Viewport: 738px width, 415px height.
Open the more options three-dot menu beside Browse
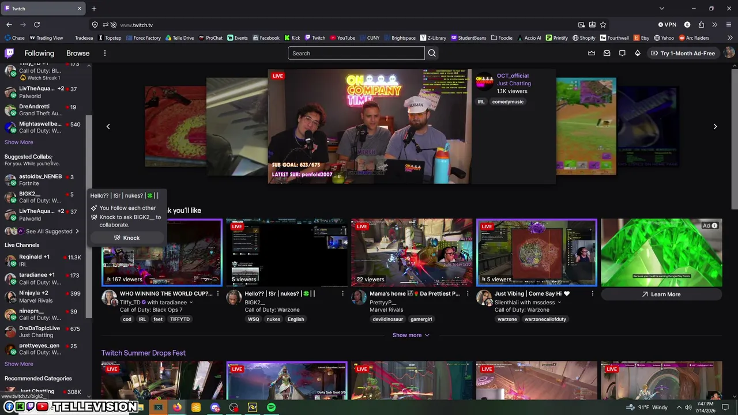[x=104, y=53]
